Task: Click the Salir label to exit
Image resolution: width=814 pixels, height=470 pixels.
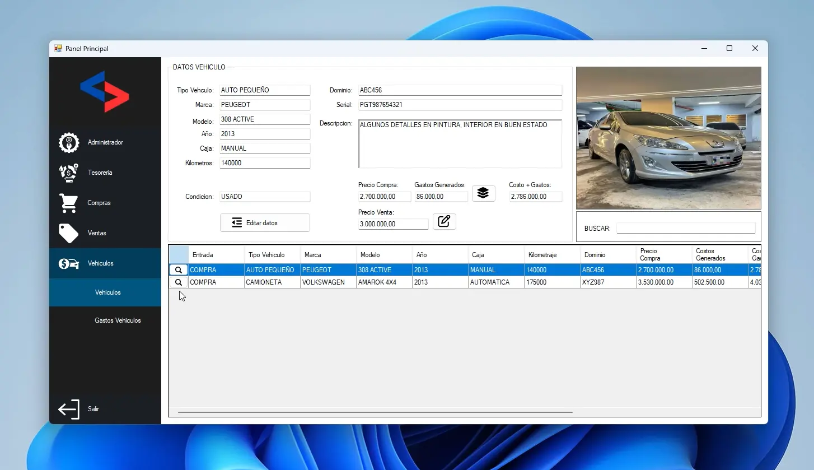Action: click(x=93, y=409)
